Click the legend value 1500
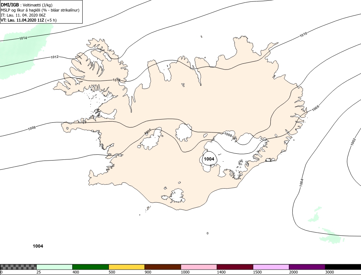The image size is (361, 275). (257, 272)
